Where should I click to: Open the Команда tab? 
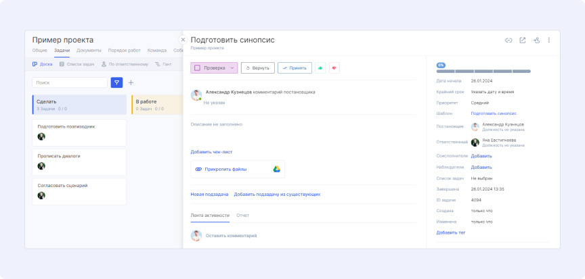pos(157,50)
